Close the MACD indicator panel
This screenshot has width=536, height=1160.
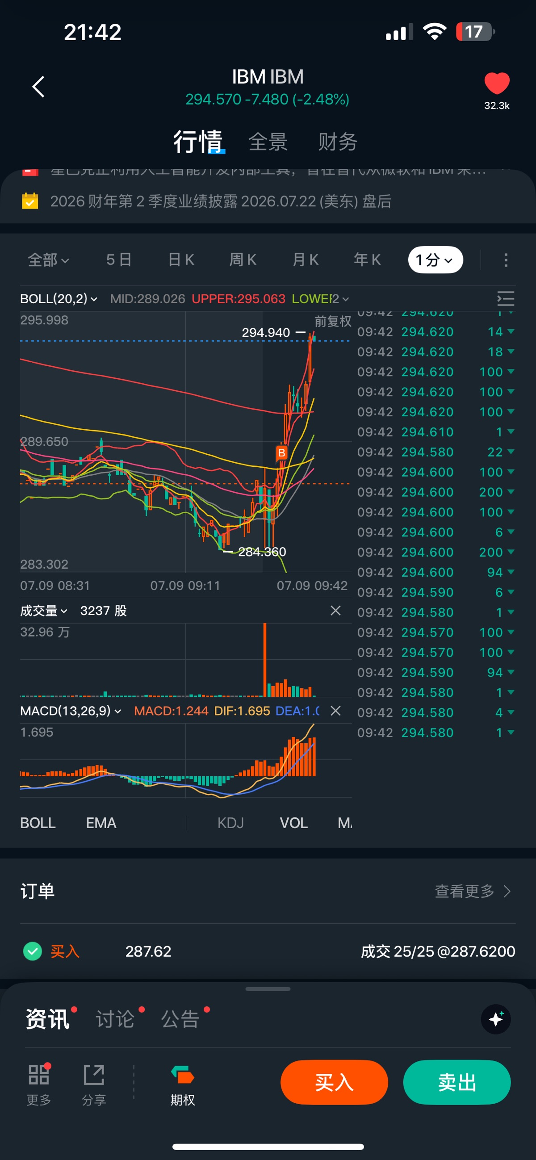click(x=335, y=711)
